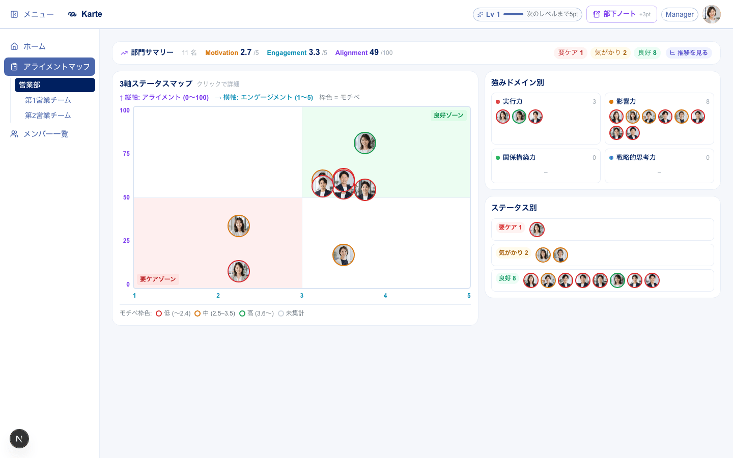
Task: Click the 良好 8 badge in summary bar
Action: 647,53
